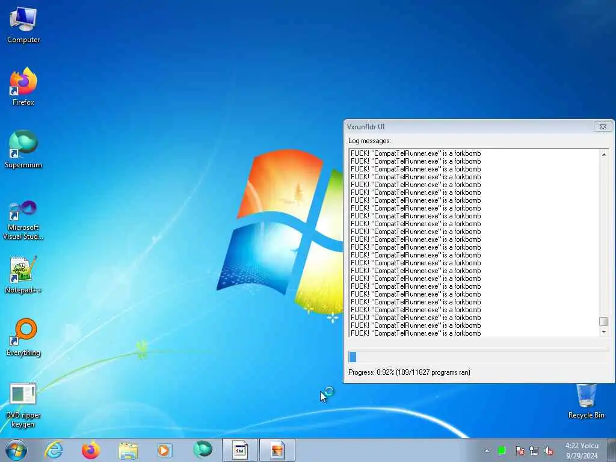Open the Windows Start menu orb

coord(16,450)
